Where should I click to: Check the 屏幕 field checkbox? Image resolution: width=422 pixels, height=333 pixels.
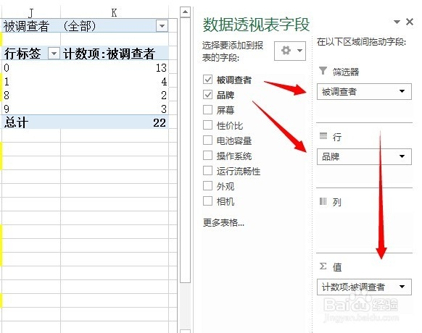click(x=207, y=109)
